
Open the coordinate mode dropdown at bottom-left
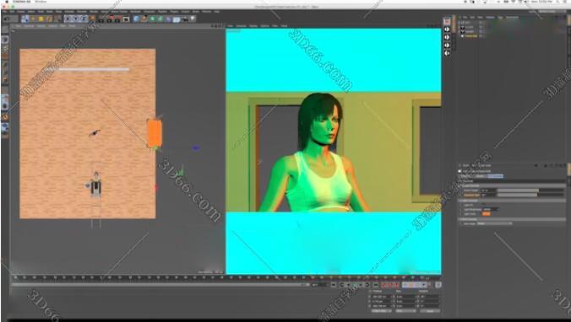[381, 311]
